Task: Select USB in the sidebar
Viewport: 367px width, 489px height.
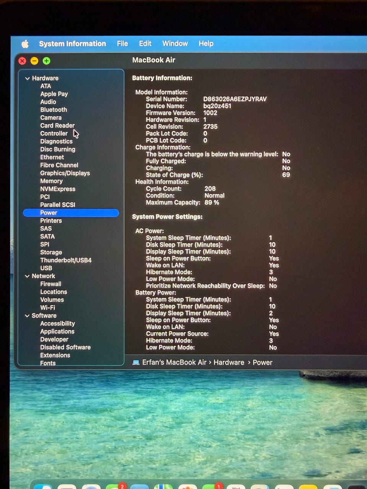Action: [46, 268]
